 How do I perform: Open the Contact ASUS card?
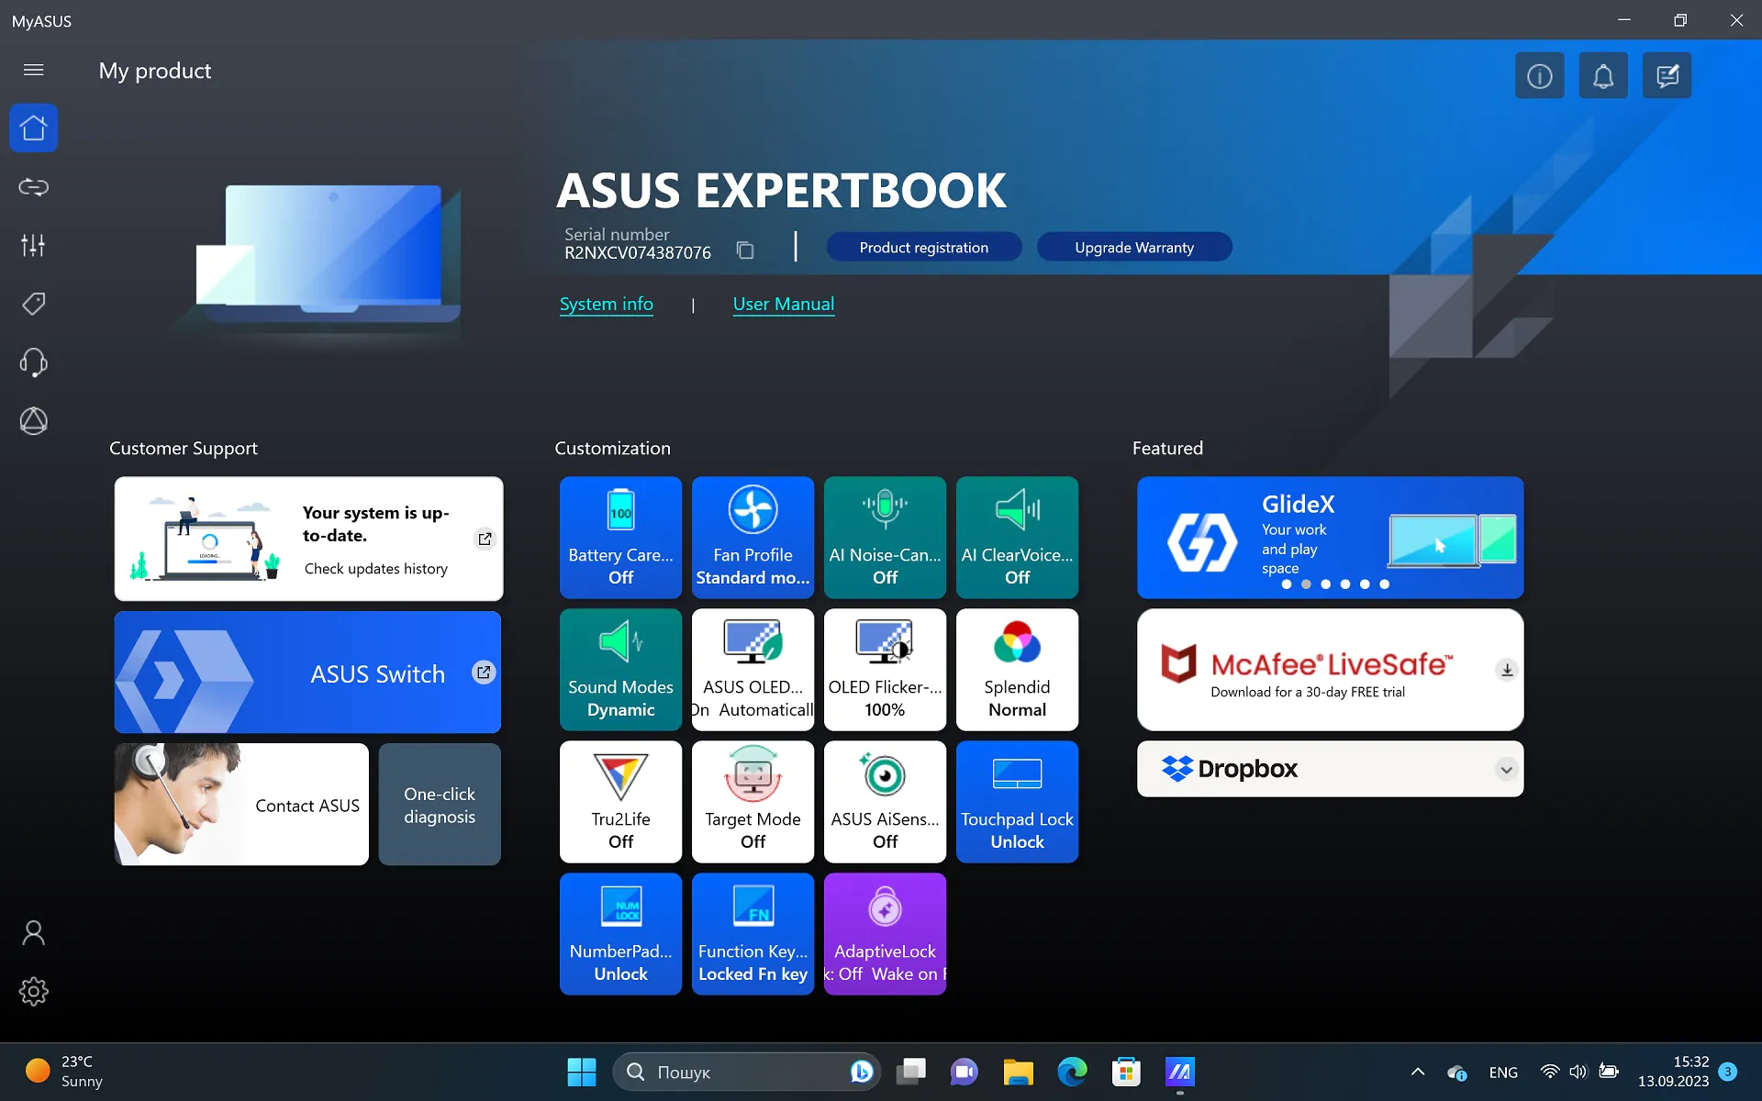[241, 805]
